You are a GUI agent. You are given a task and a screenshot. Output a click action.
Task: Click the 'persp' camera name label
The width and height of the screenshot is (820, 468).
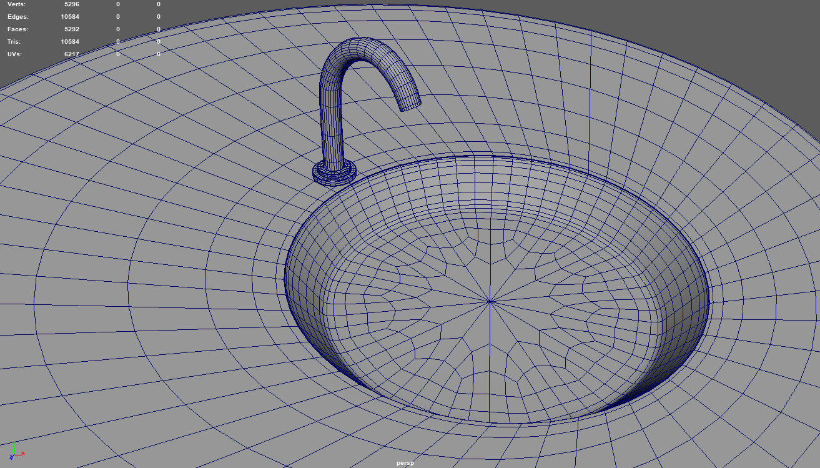point(405,463)
